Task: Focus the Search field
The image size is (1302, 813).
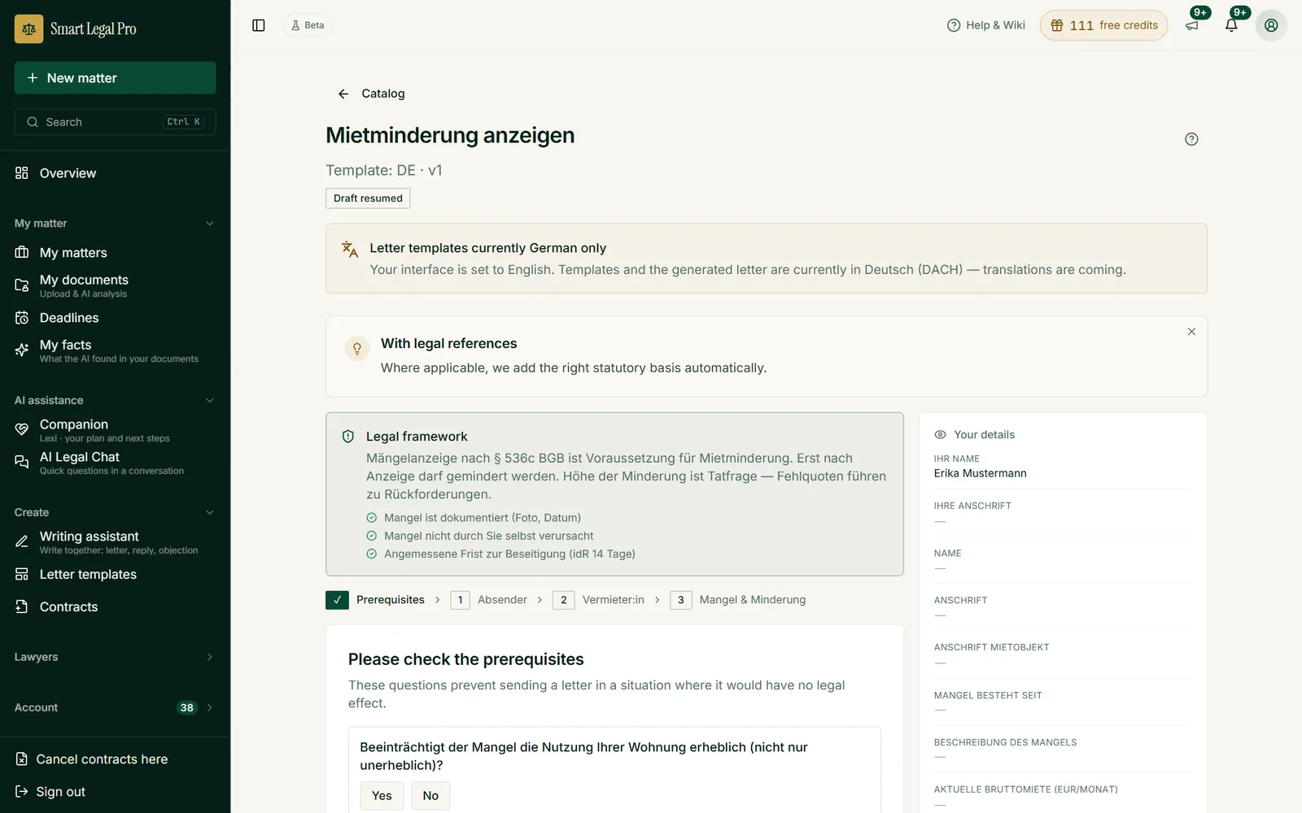Action: (115, 122)
